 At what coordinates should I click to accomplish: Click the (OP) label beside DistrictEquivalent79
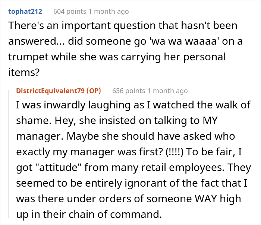(x=94, y=91)
